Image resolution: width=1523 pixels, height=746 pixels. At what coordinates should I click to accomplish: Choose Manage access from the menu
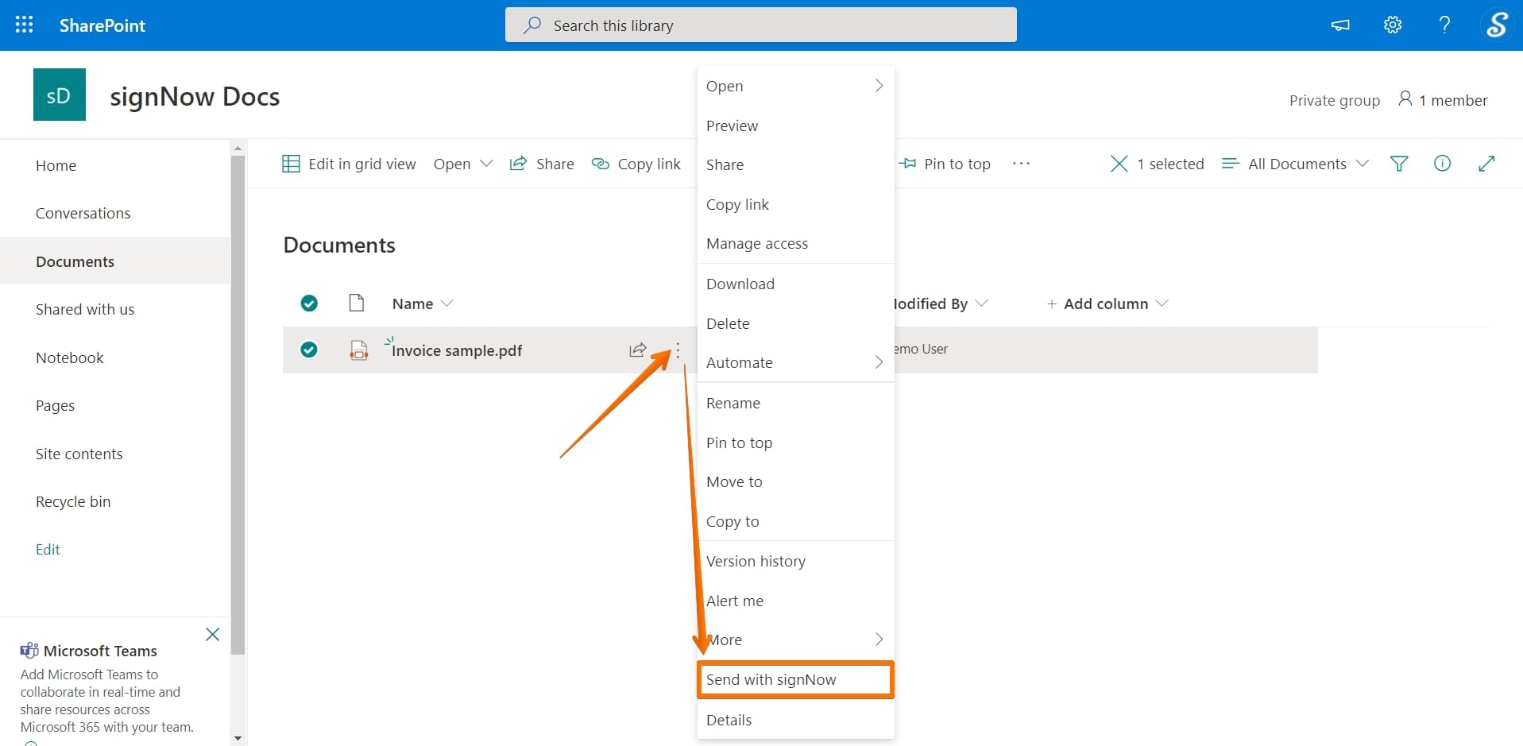[796, 243]
